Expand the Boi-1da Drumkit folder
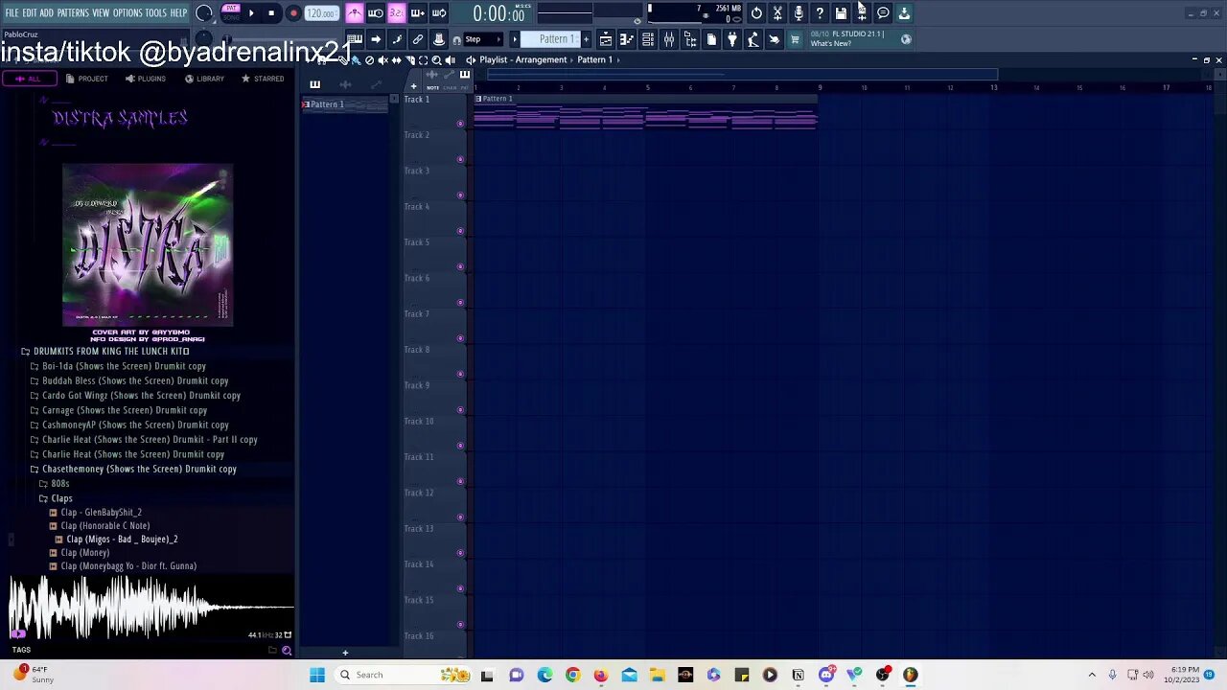The height and width of the screenshot is (690, 1227). click(x=118, y=366)
